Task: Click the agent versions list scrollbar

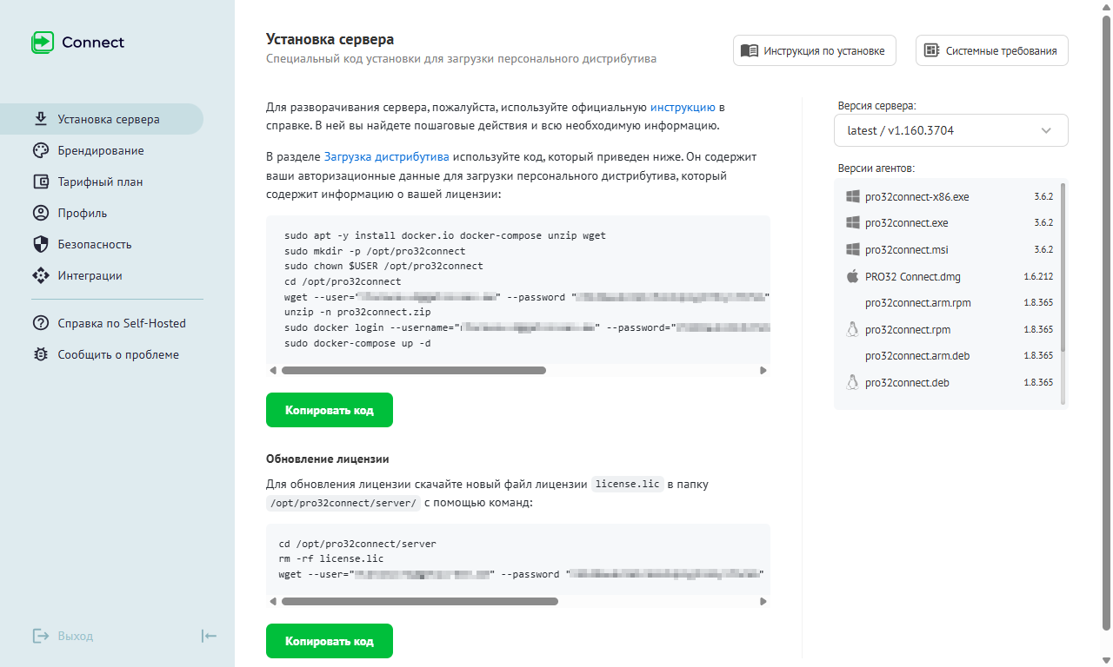Action: [x=1063, y=266]
